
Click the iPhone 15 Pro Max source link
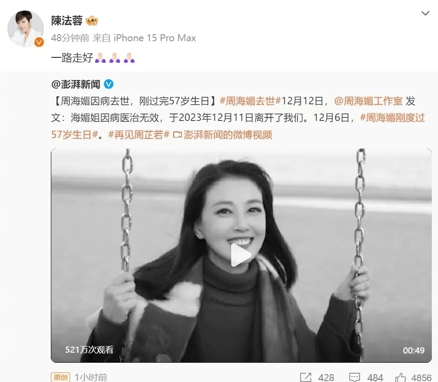154,38
